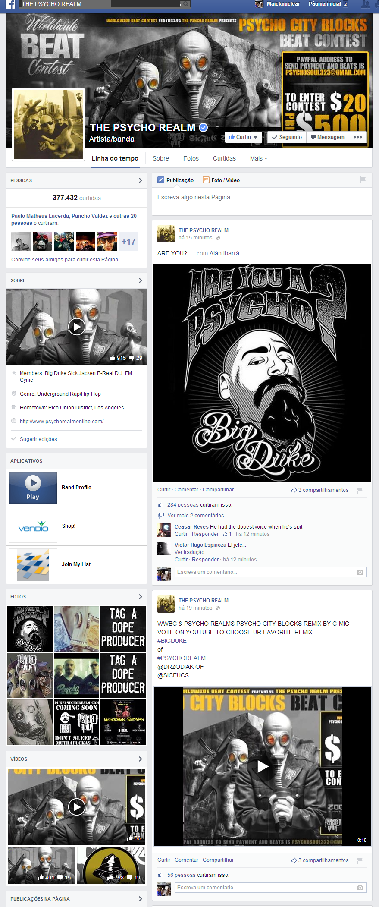Open the Vendio Shop app icon

[x=33, y=526]
